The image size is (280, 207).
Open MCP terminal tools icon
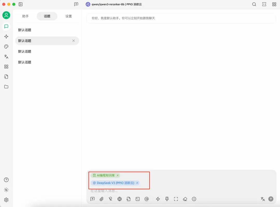tap(137, 199)
